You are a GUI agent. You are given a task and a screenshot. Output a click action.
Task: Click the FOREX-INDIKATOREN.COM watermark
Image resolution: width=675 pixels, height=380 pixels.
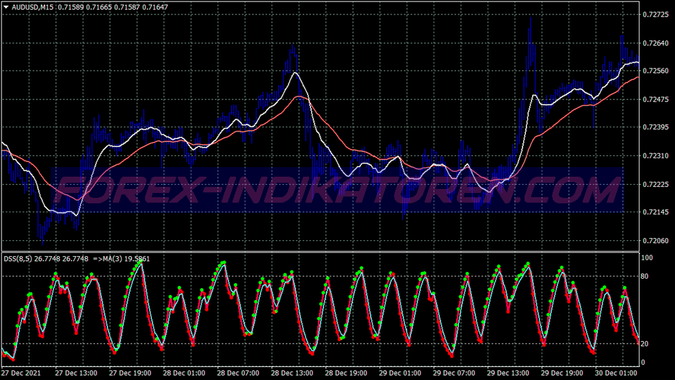tap(337, 190)
